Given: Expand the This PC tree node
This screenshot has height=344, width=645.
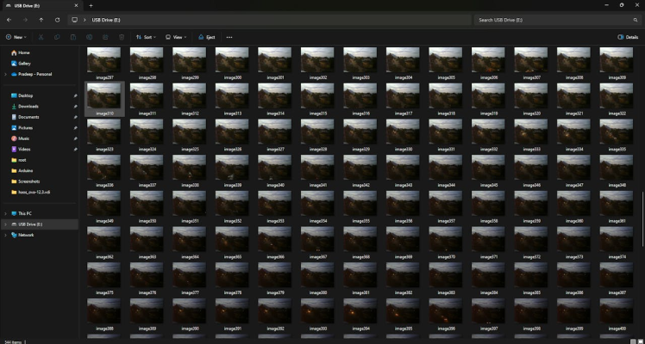Looking at the screenshot, I should pos(5,213).
